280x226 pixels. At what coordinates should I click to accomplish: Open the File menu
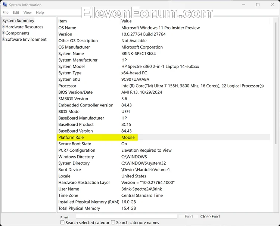click(x=6, y=12)
